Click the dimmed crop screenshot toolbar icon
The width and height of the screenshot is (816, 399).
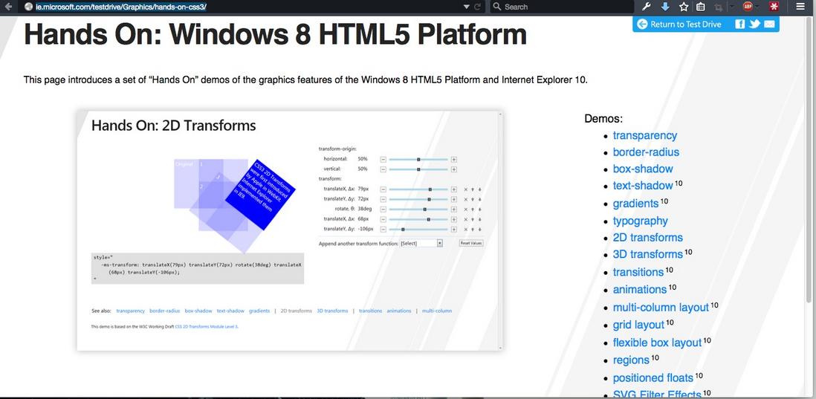pos(719,7)
